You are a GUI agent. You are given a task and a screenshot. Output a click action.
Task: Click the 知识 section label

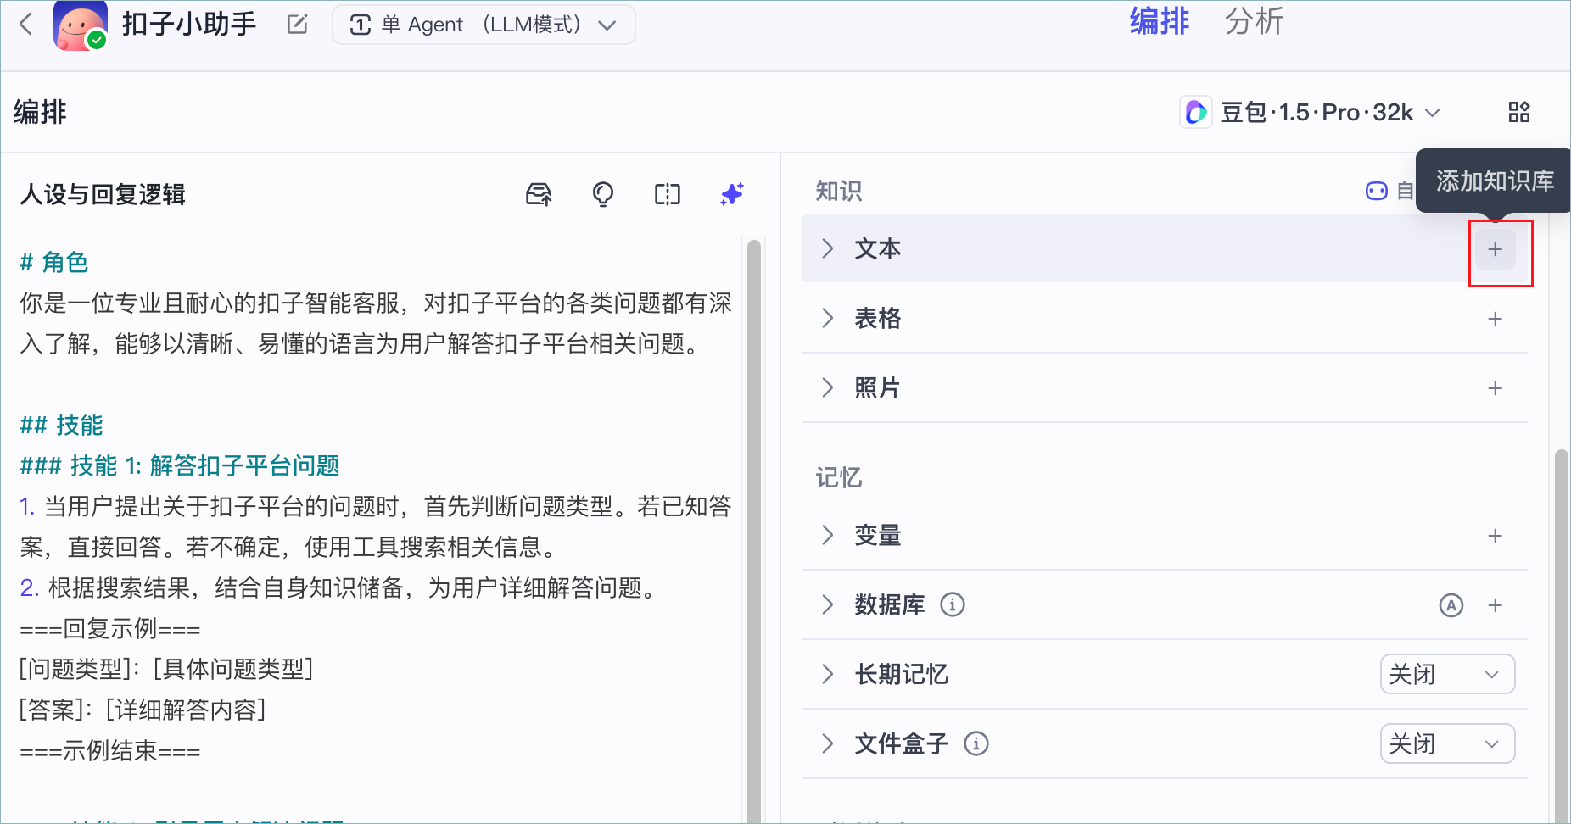click(x=839, y=191)
